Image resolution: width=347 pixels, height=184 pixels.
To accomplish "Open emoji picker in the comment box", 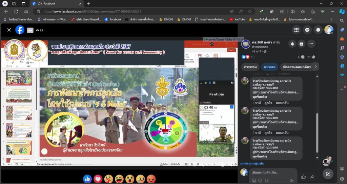I will pos(260,181).
